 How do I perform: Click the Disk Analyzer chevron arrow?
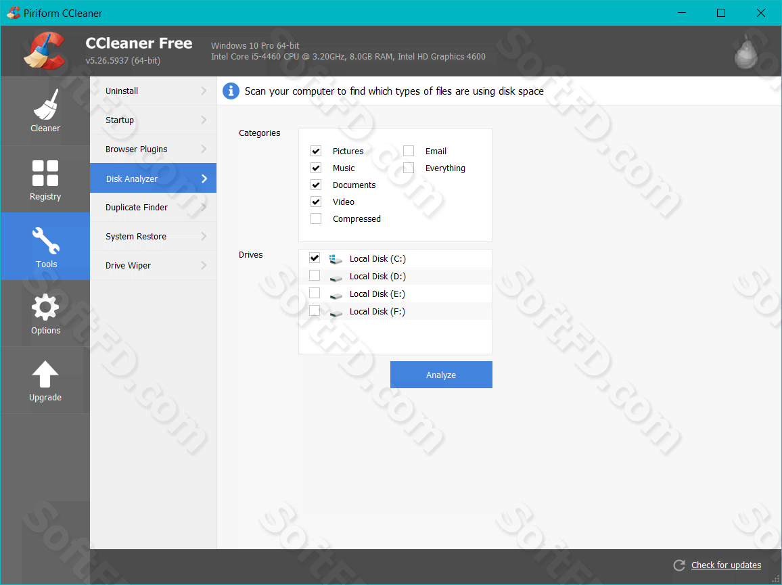[x=204, y=179]
